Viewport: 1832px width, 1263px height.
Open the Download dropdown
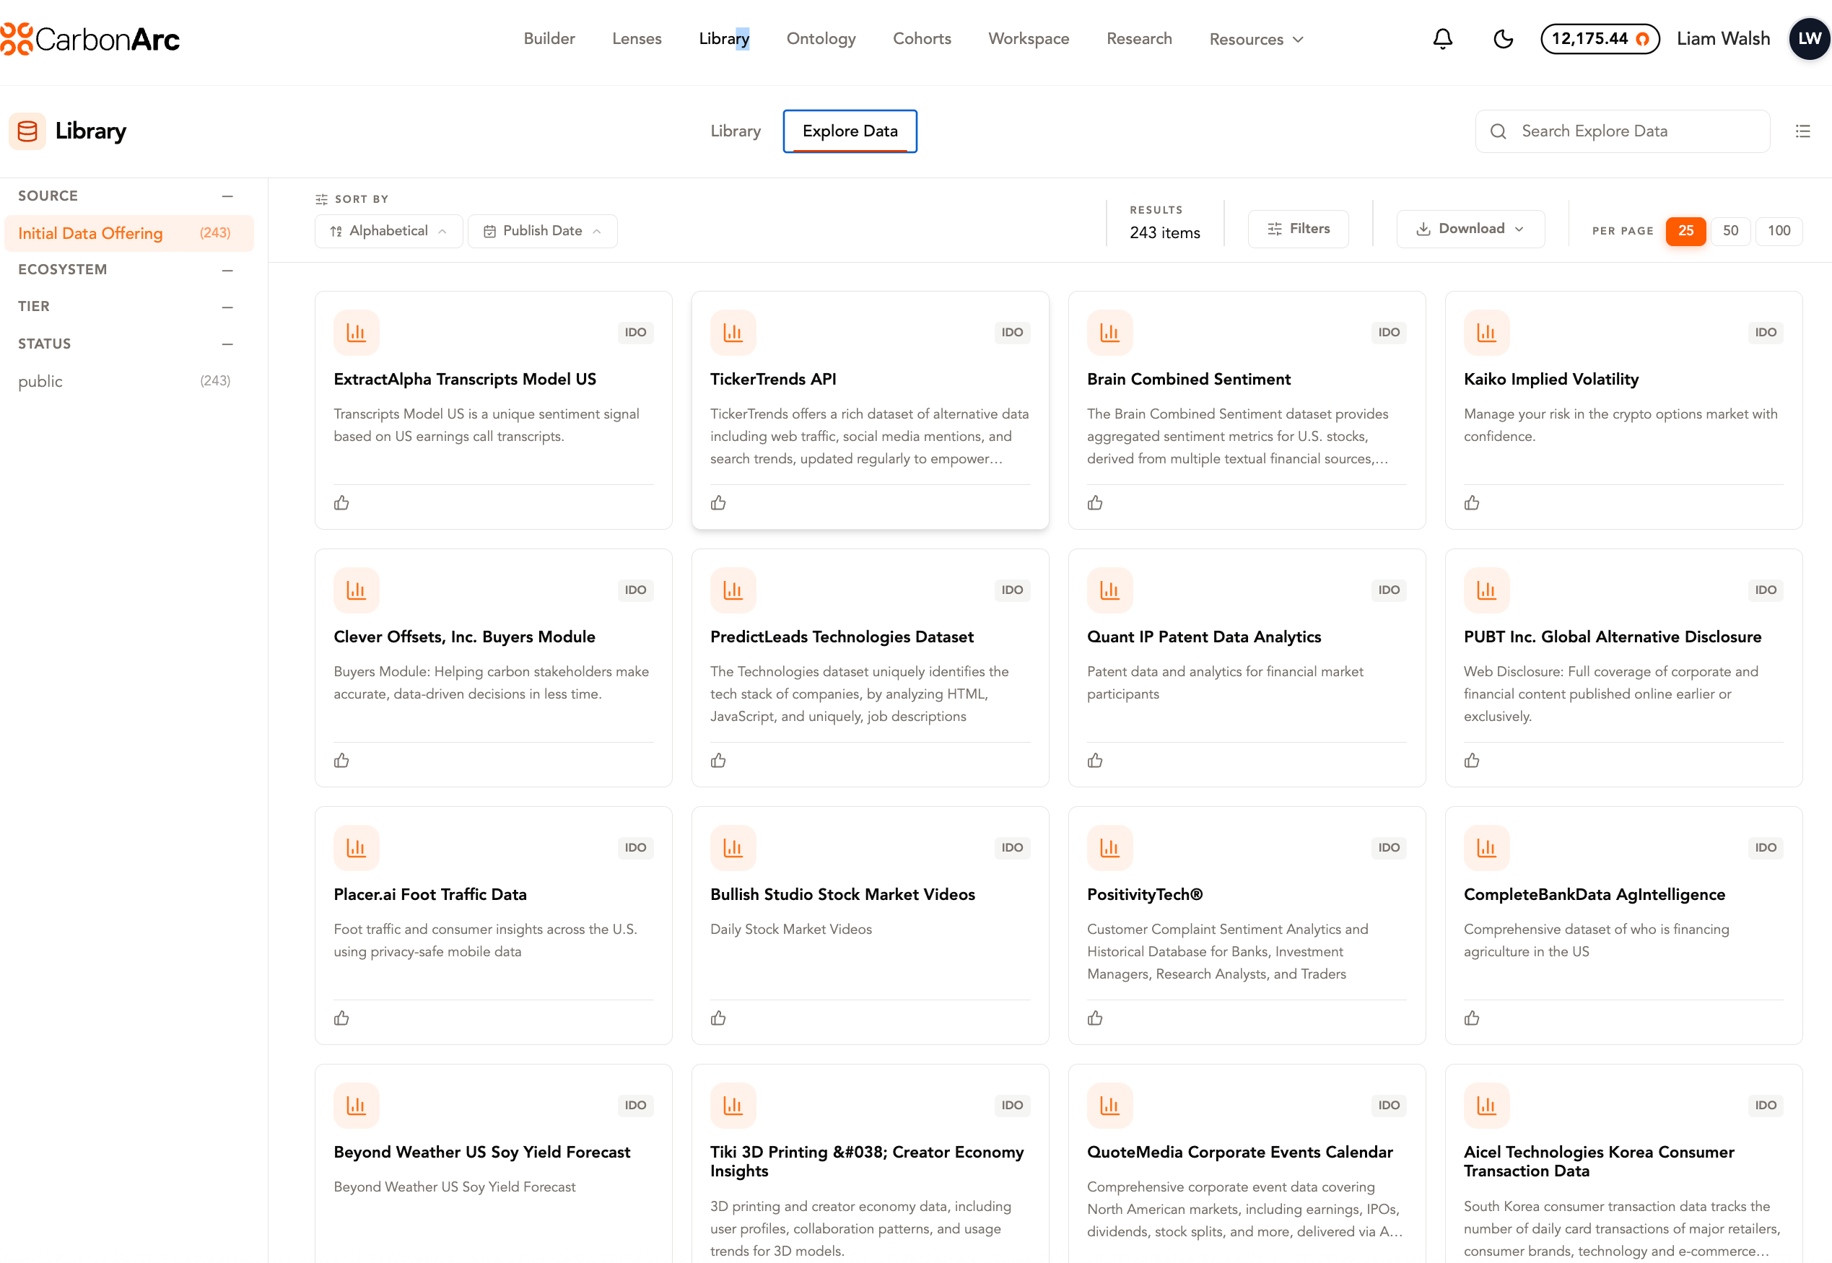click(x=1470, y=230)
